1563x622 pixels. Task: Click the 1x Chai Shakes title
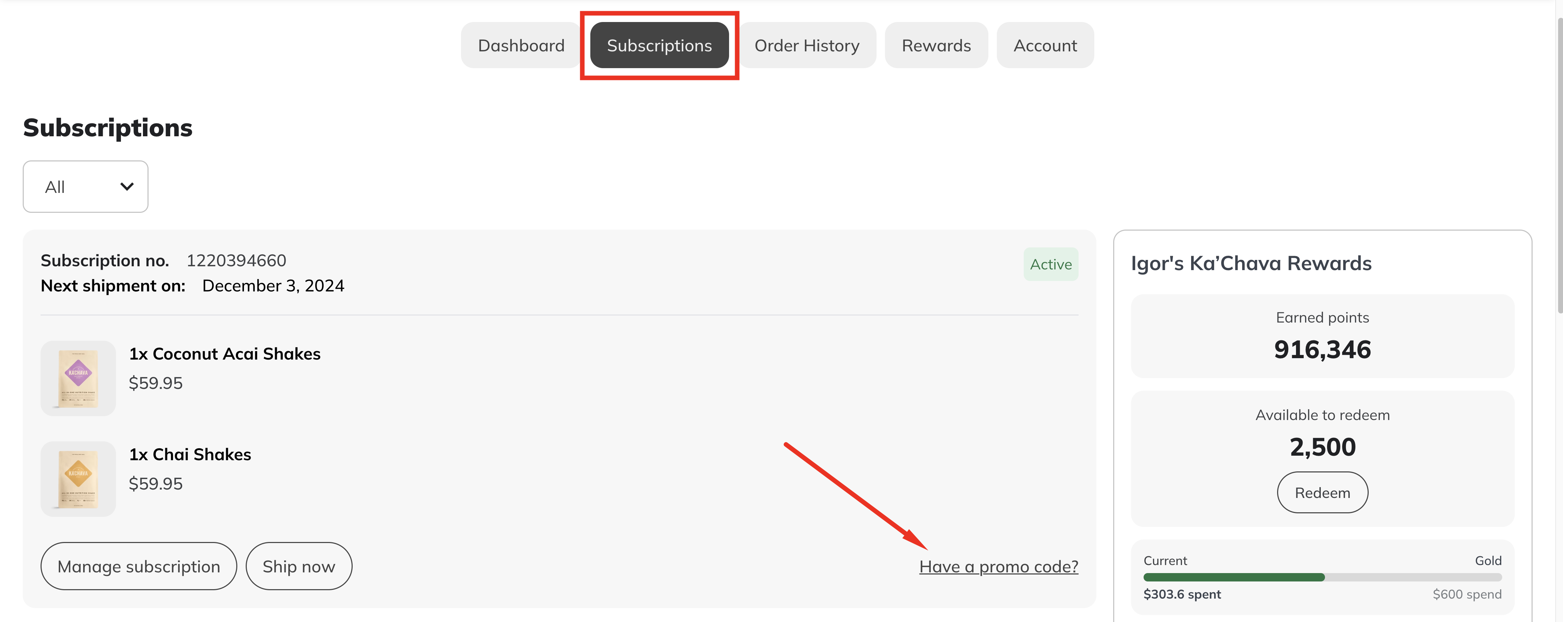[190, 455]
